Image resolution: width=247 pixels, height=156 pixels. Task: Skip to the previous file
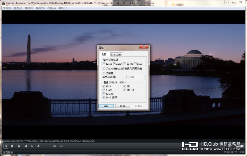click(x=19, y=146)
